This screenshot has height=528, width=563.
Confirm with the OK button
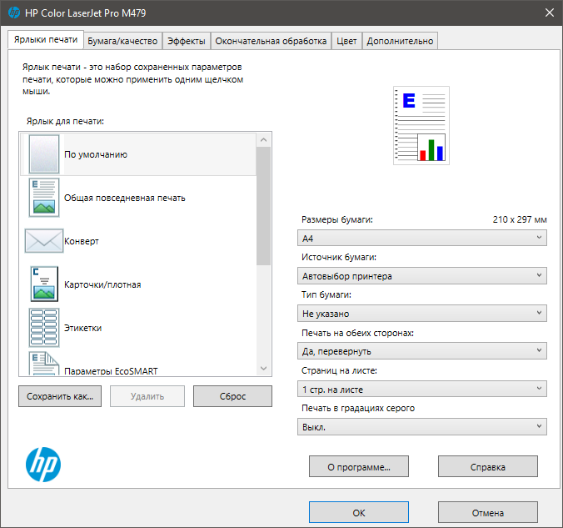pyautogui.click(x=359, y=512)
